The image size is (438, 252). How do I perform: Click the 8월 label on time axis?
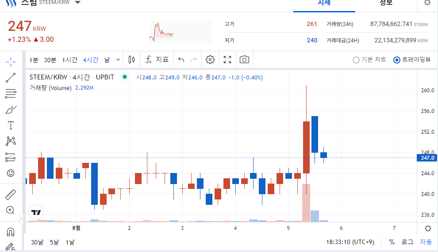pos(76,228)
